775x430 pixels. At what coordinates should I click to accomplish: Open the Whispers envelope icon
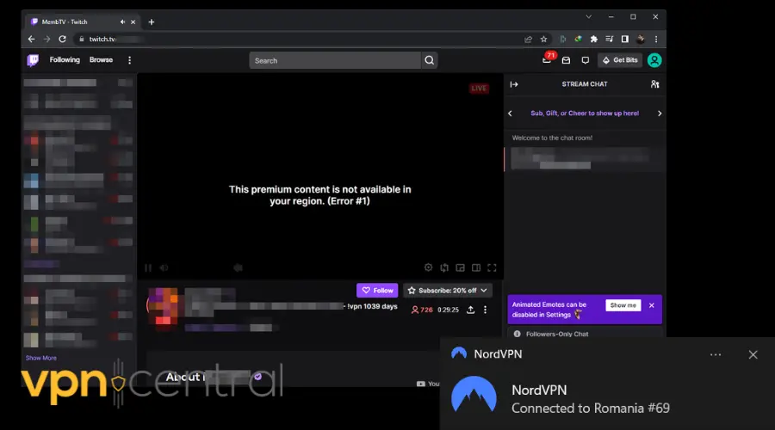566,60
